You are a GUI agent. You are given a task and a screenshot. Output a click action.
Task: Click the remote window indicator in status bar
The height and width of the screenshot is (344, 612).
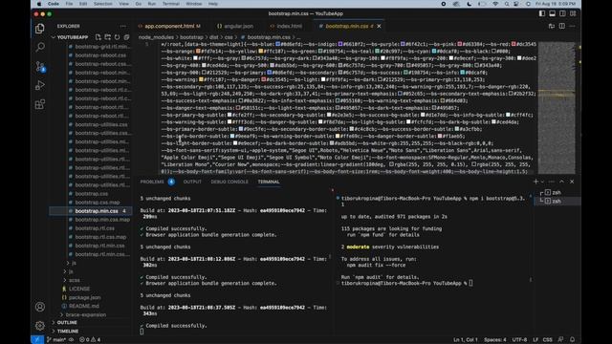37,340
